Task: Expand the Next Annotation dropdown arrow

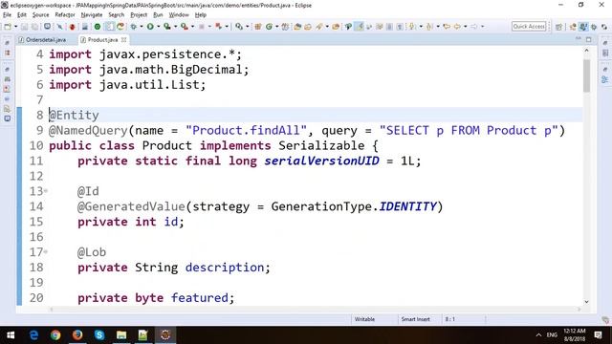Action: point(421,27)
